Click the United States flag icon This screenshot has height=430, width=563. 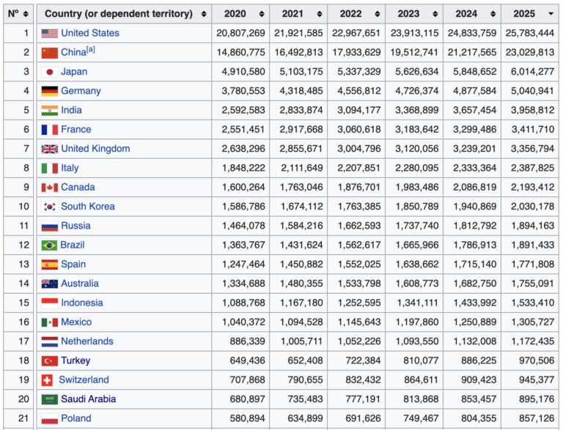(x=49, y=33)
